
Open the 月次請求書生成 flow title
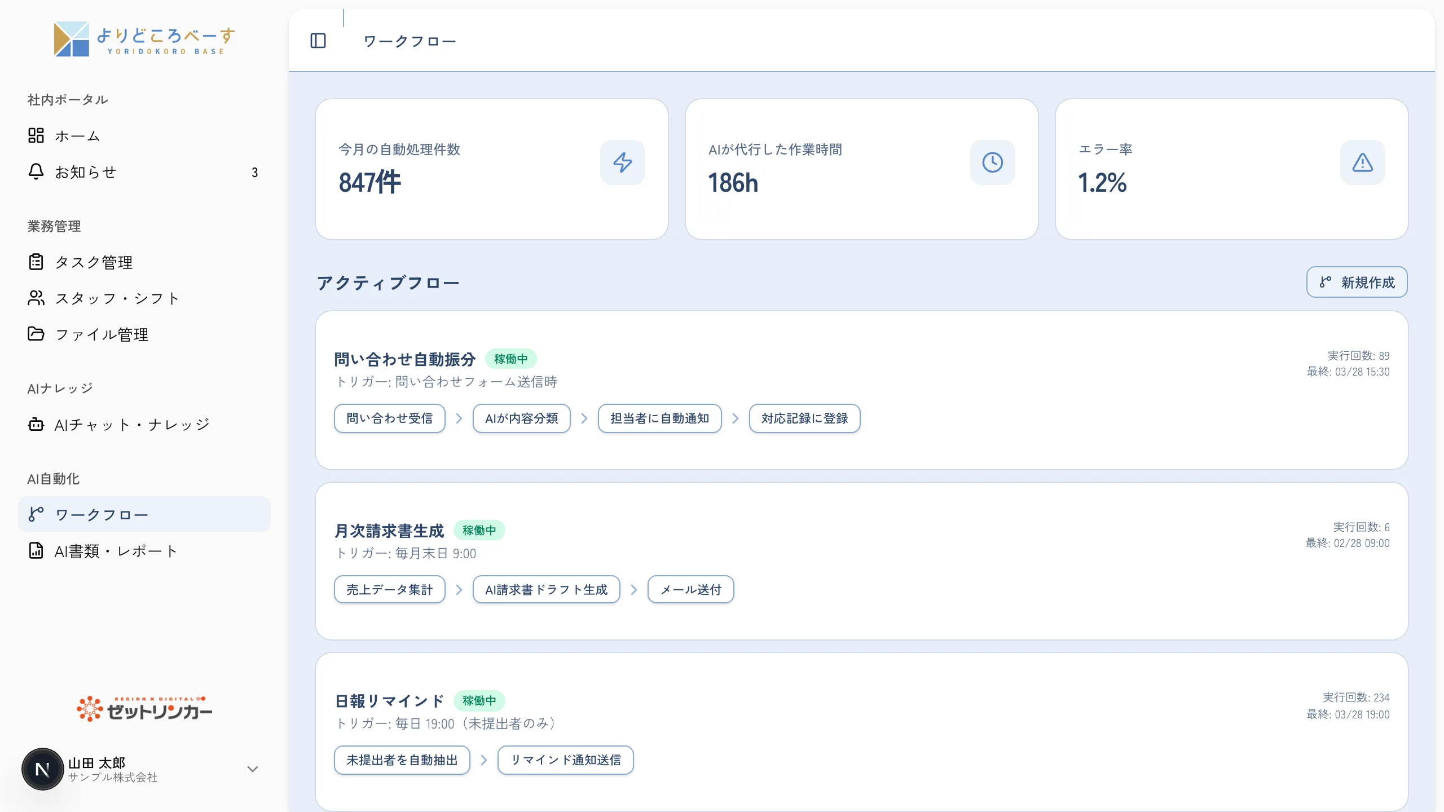pyautogui.click(x=389, y=531)
